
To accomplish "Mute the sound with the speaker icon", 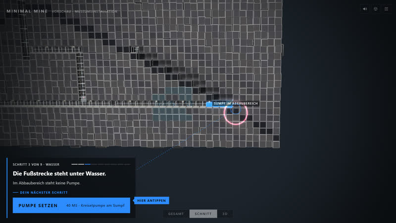I will point(365,9).
